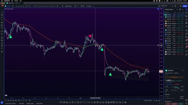
Task: Expand the timeframe interval dropdown arrow
Action: tap(60, 6)
